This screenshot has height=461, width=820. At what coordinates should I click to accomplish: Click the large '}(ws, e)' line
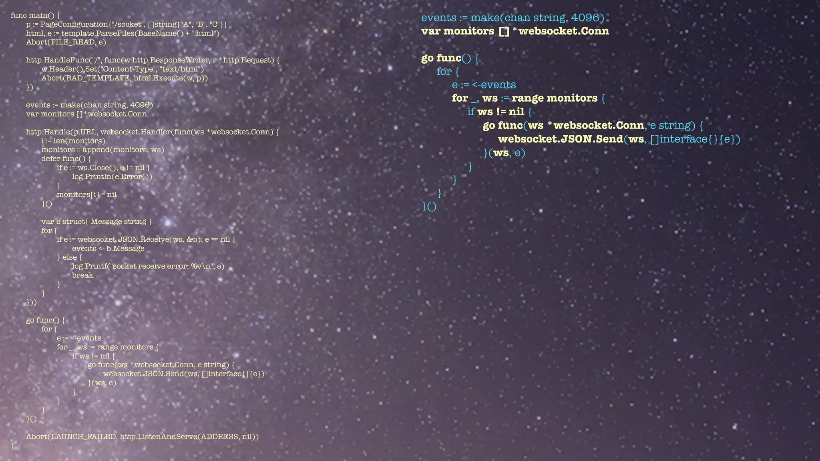pyautogui.click(x=504, y=152)
